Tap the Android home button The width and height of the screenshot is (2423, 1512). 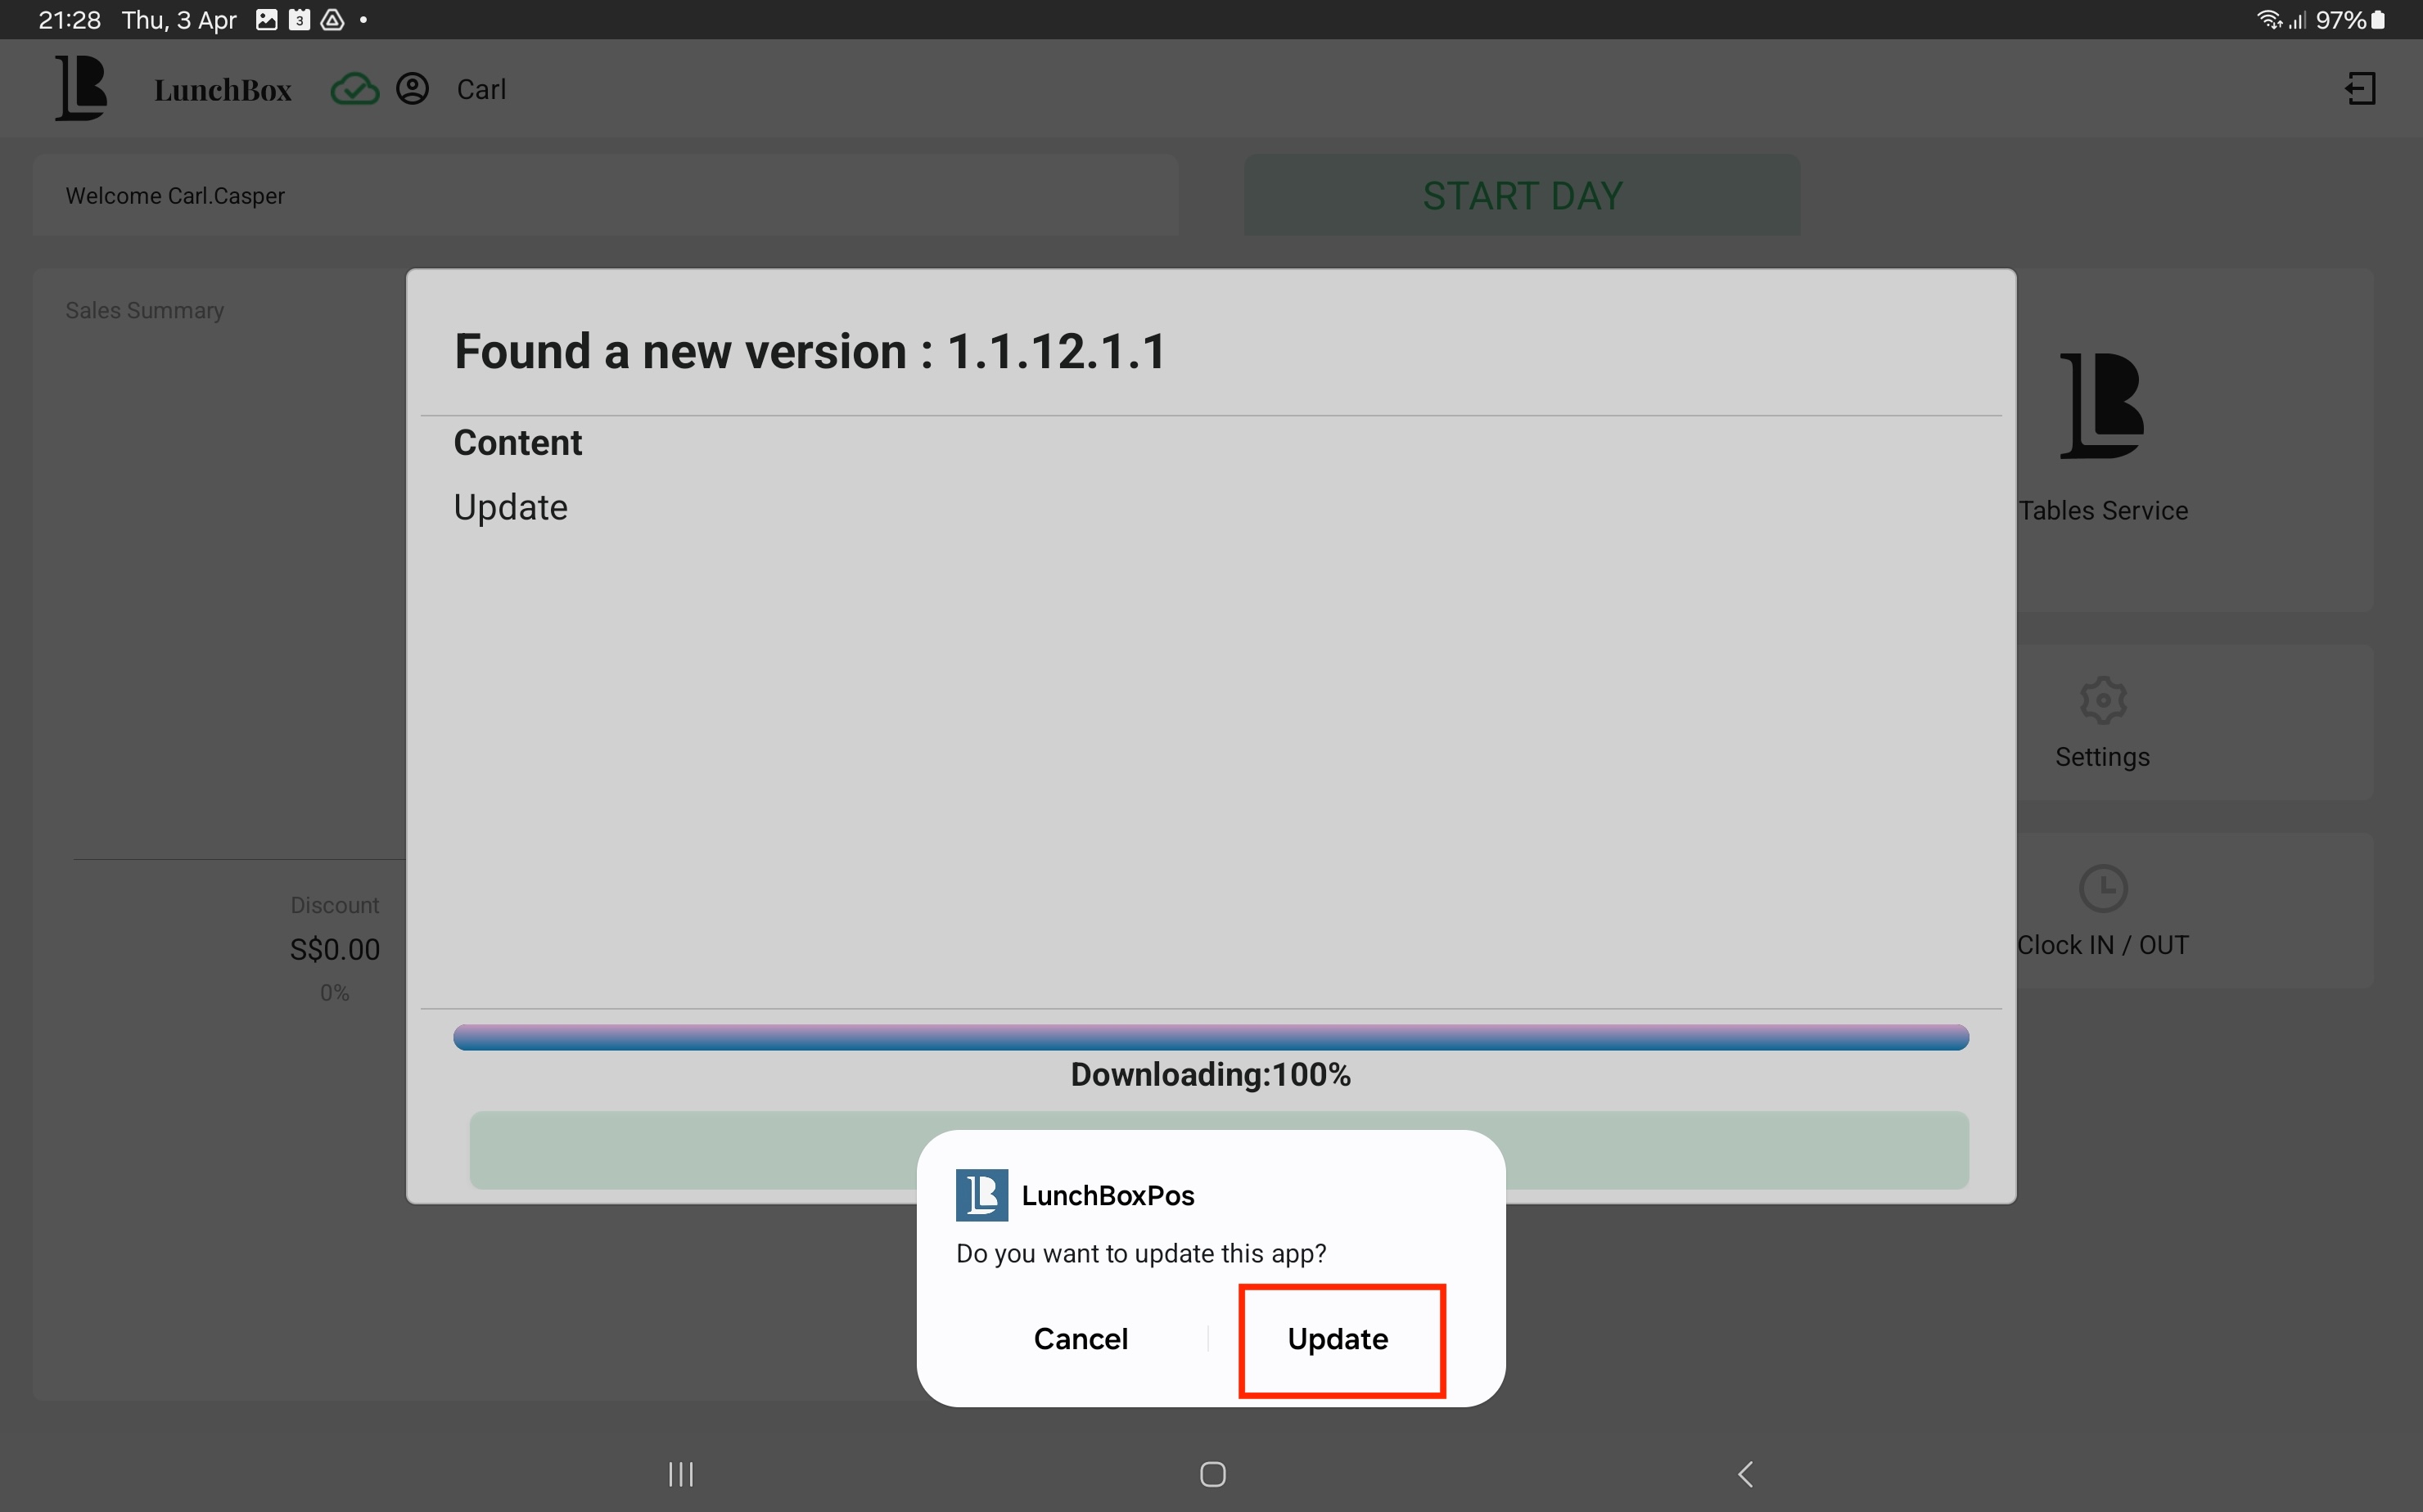click(x=1212, y=1474)
